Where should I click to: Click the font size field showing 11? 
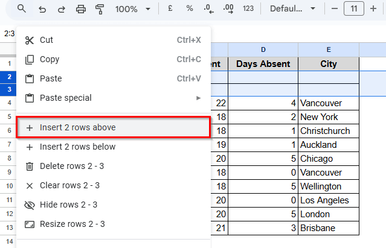354,9
